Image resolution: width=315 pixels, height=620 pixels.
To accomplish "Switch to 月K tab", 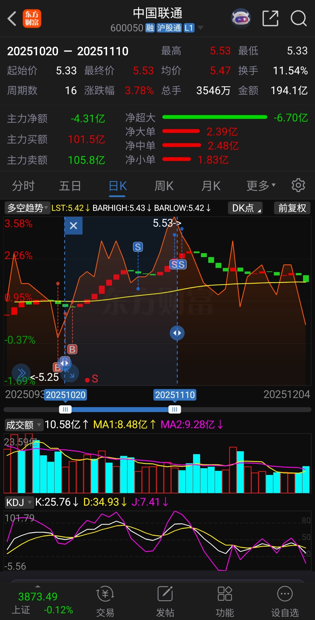I will point(211,185).
